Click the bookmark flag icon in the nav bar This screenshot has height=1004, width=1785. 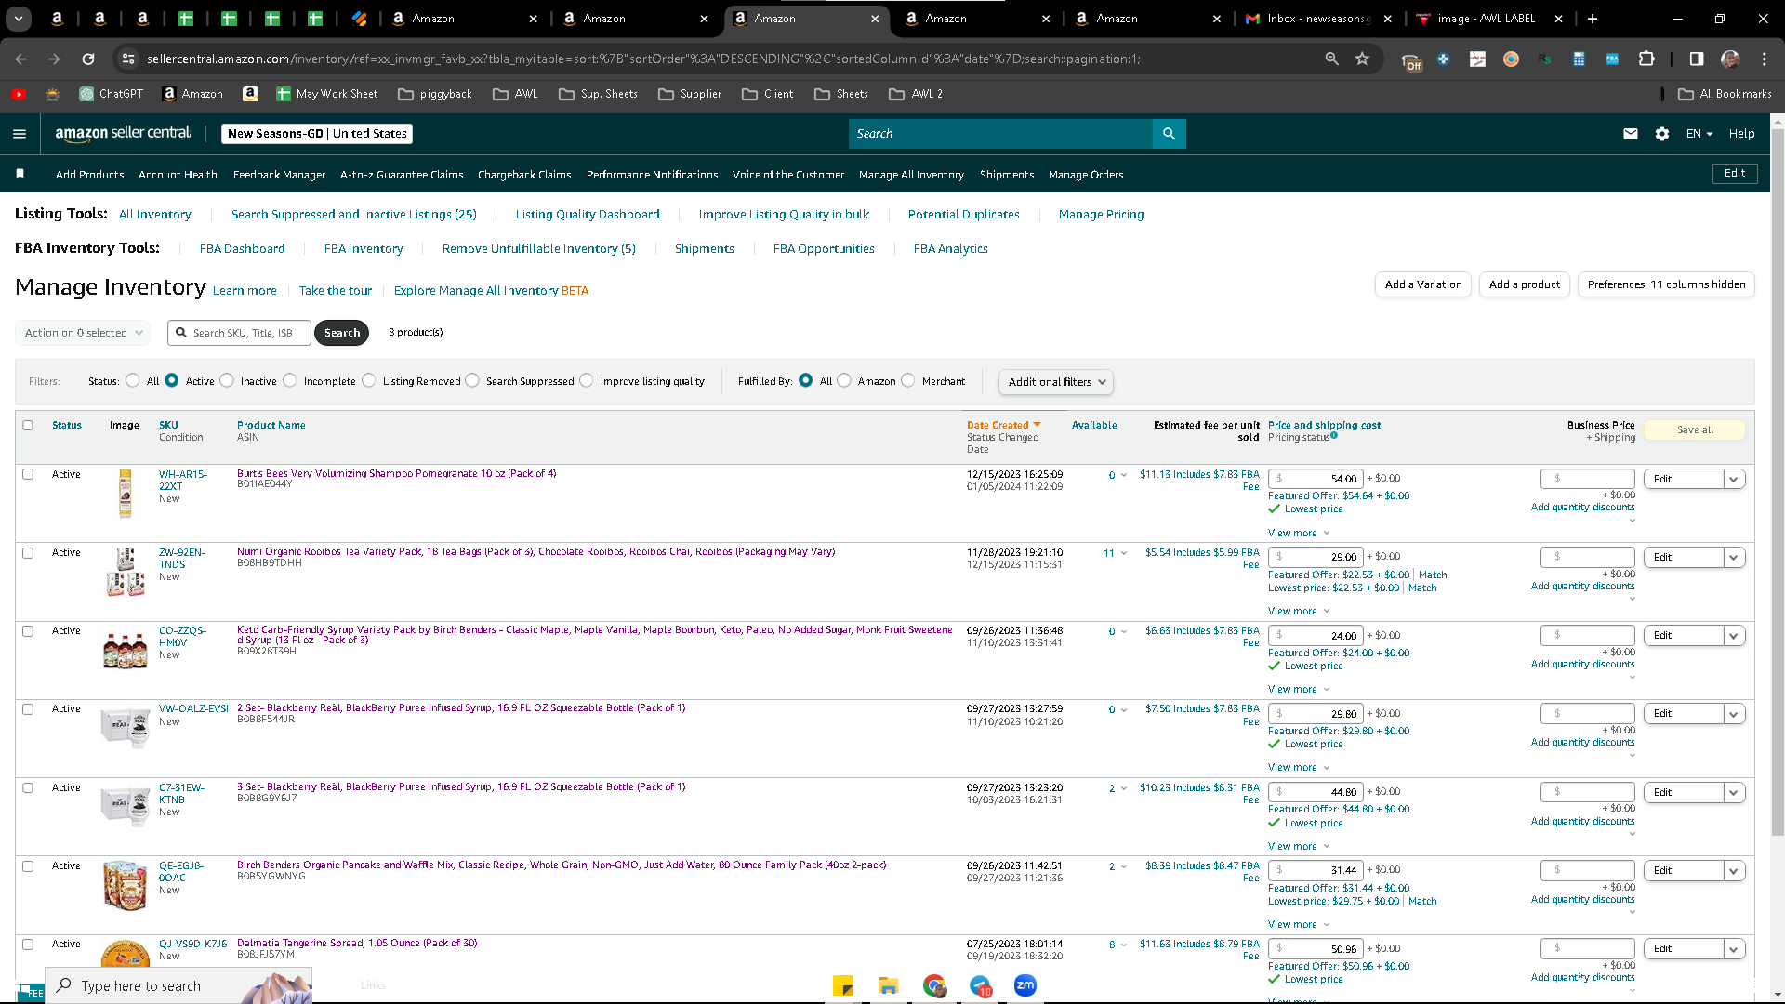(20, 174)
